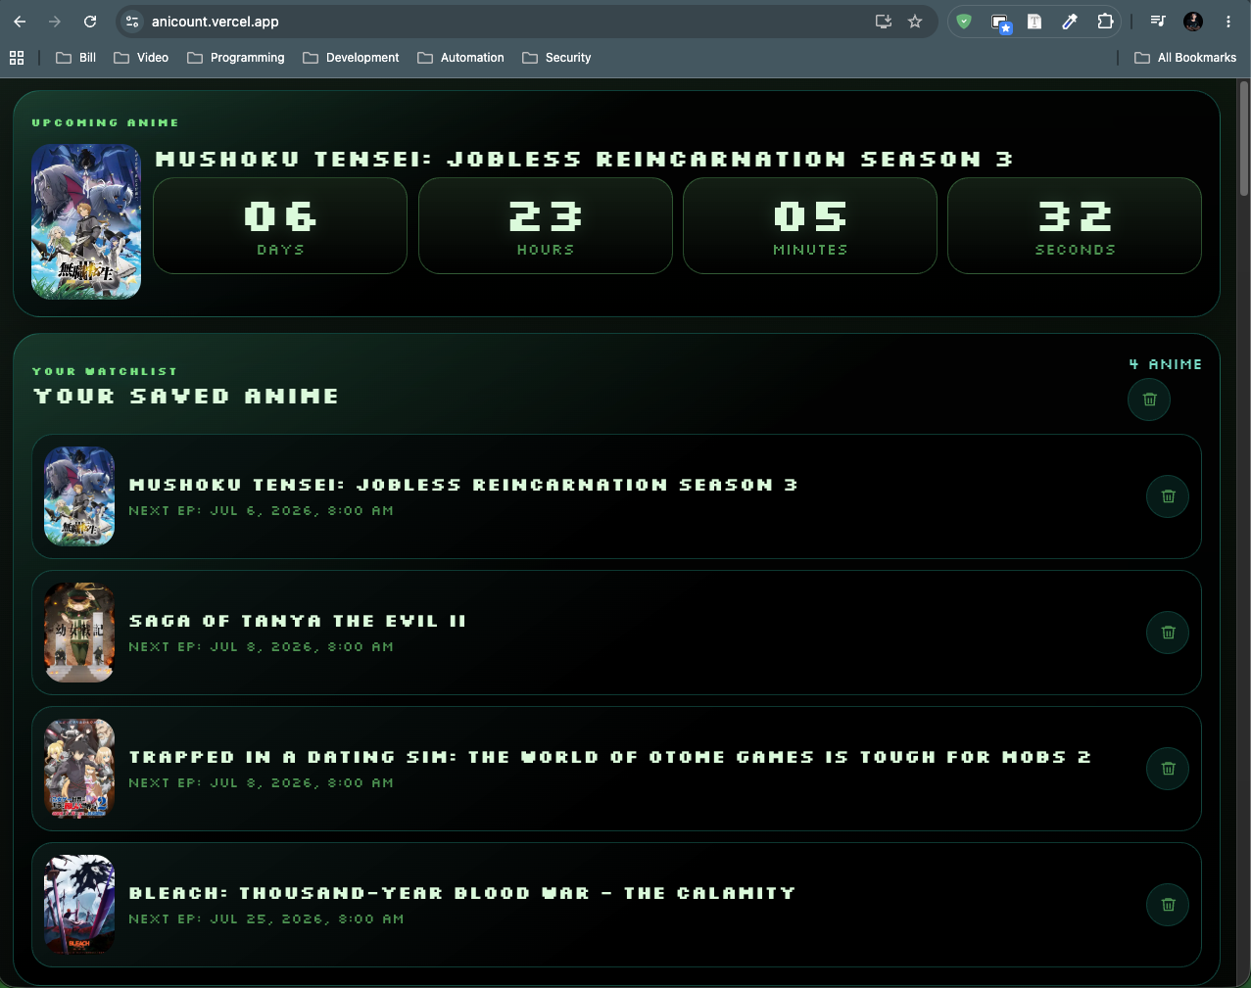Open the green shield extension

964,22
